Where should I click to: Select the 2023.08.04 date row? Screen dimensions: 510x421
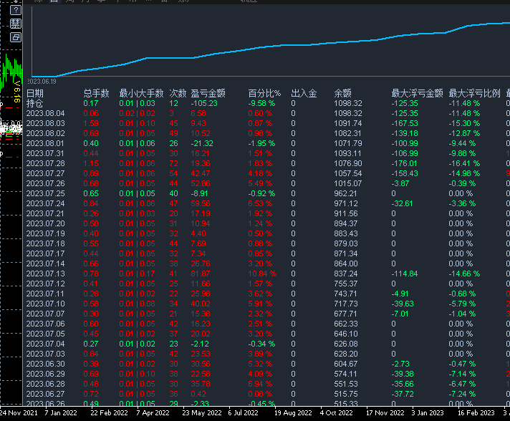pyautogui.click(x=46, y=113)
